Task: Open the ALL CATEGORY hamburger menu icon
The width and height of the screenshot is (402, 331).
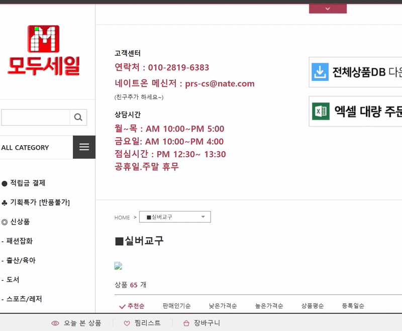Action: click(84, 147)
